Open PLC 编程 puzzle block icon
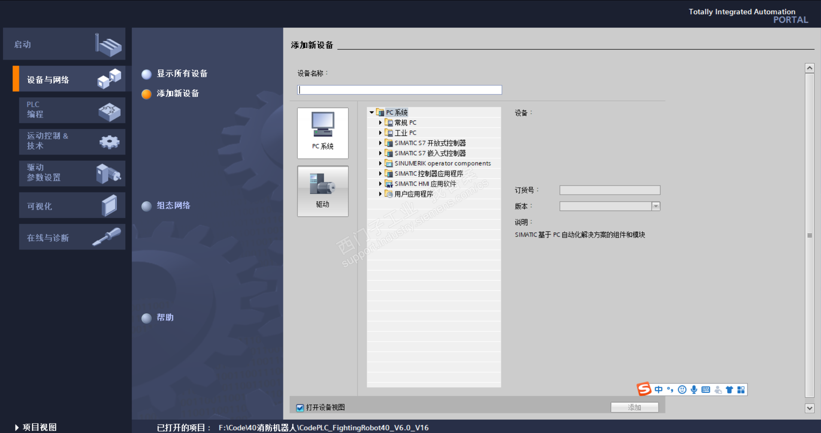The height and width of the screenshot is (433, 821). click(x=109, y=111)
